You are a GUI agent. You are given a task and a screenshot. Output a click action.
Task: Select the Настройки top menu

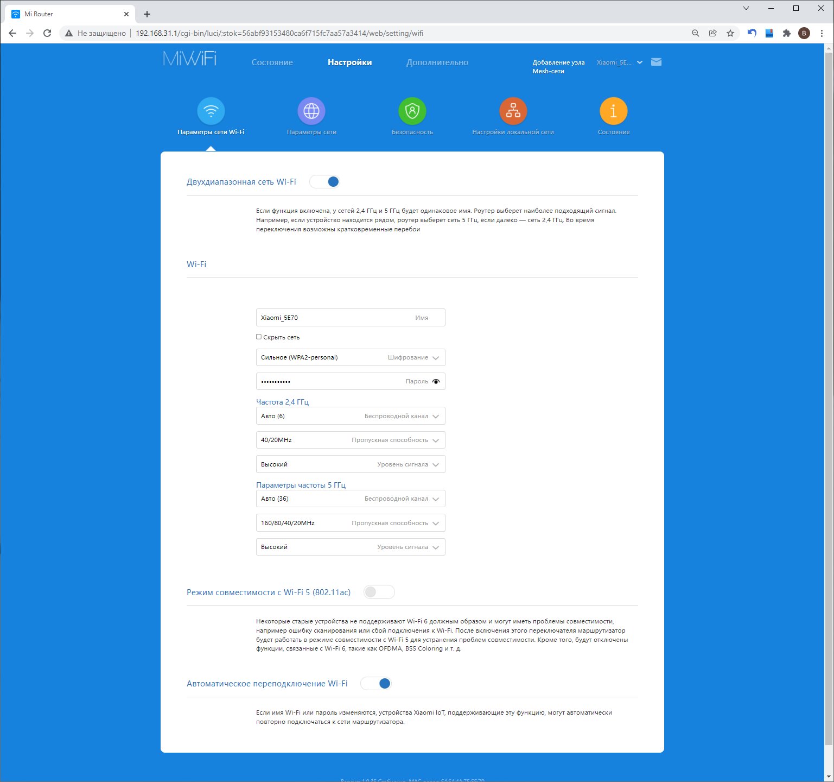tap(350, 62)
